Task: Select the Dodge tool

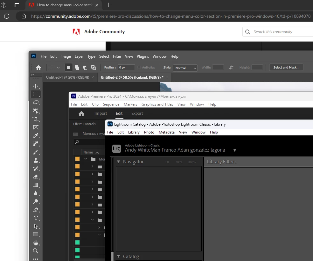Action: click(x=36, y=201)
